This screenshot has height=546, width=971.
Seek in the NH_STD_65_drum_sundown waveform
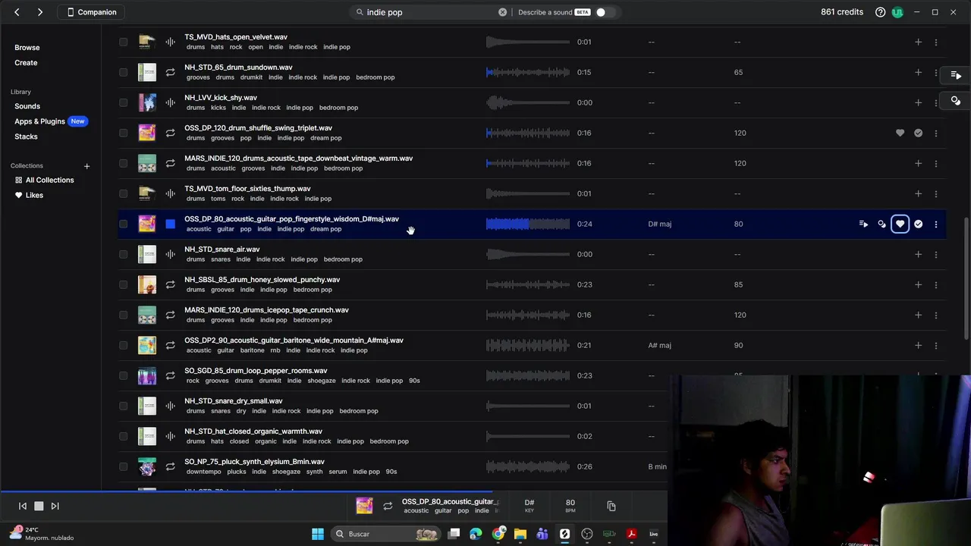(x=527, y=72)
